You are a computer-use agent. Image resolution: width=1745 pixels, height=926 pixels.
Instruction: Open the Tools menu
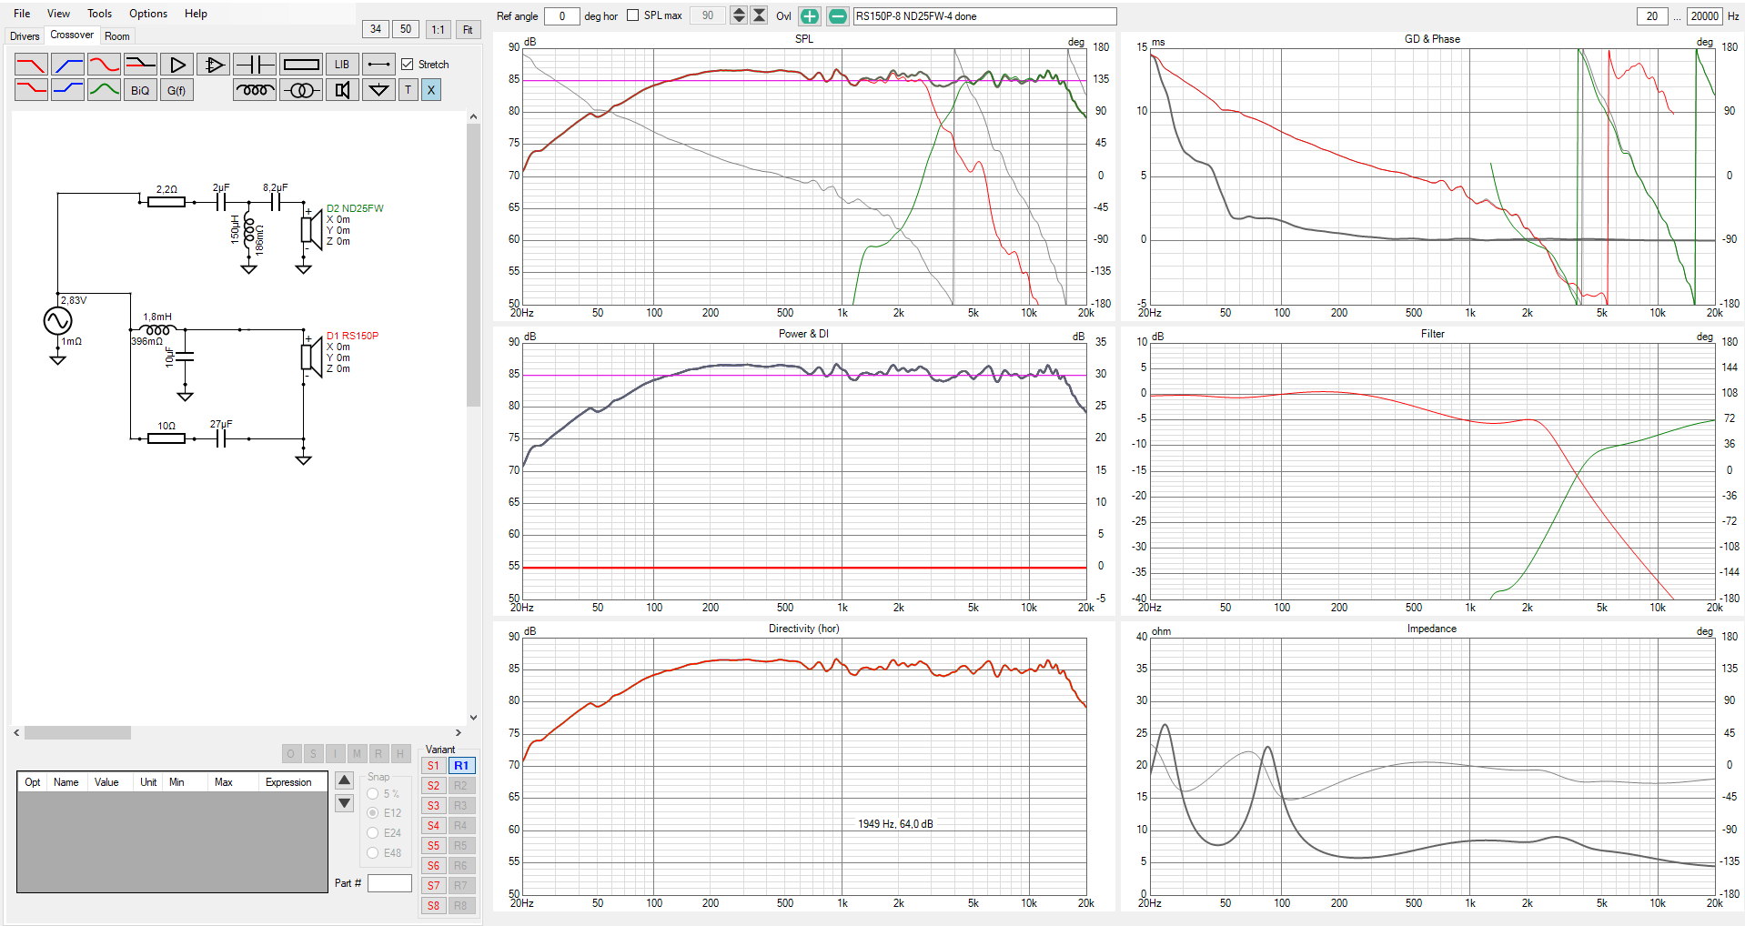click(99, 14)
